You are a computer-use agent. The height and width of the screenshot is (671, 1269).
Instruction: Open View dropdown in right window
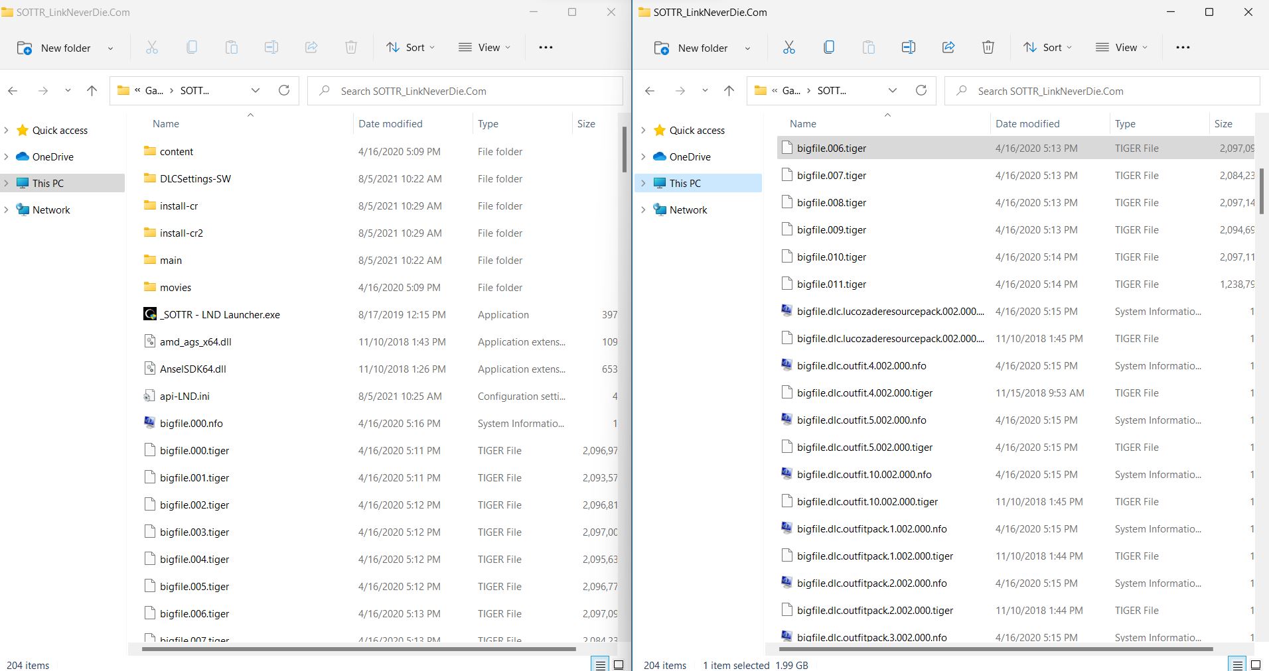pyautogui.click(x=1122, y=48)
